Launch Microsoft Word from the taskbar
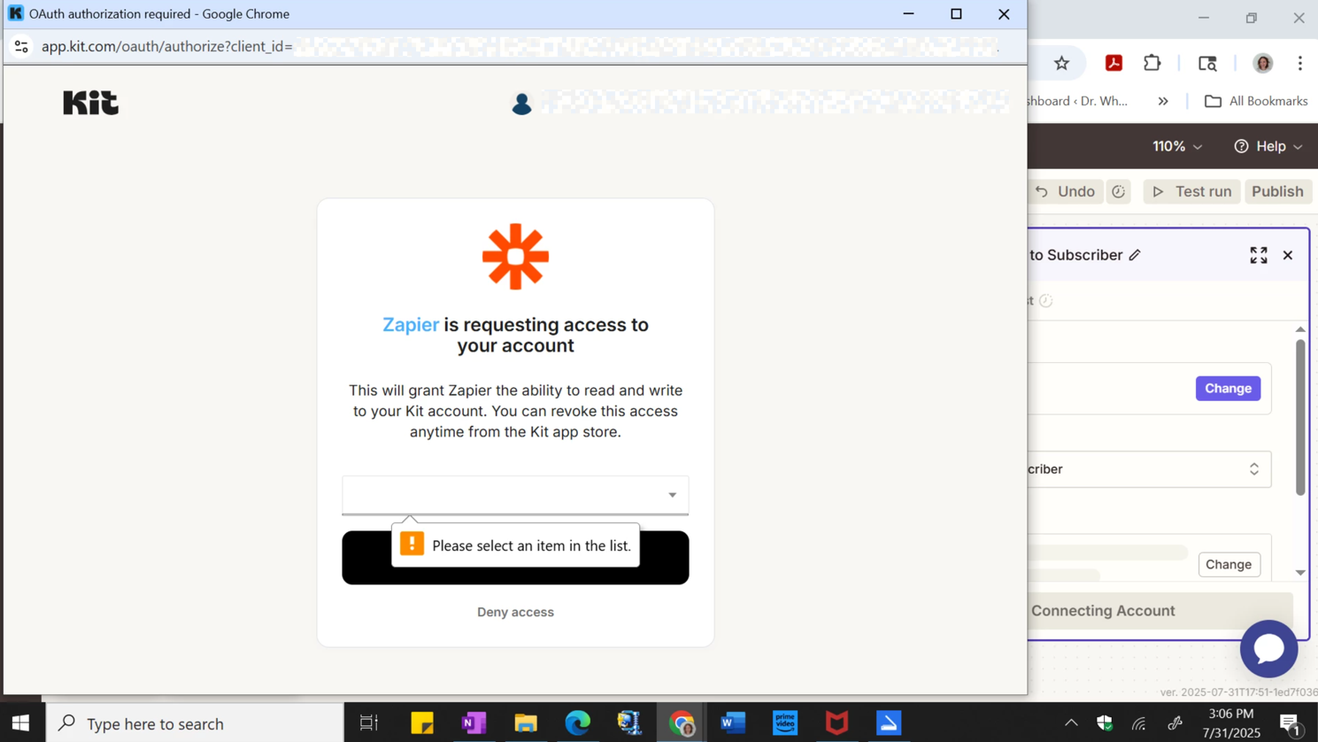 (733, 723)
